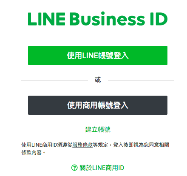
Task: Click the text 等規定 after the terms link
Action: [x=100, y=145]
